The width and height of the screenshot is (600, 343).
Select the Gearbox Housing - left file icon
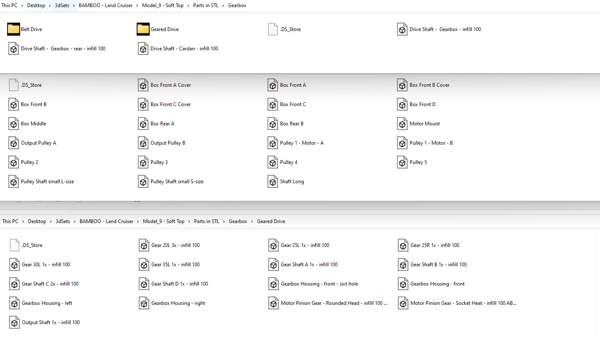click(14, 303)
